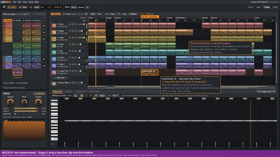Click the + Marker button
The image size is (280, 157).
(133, 14)
